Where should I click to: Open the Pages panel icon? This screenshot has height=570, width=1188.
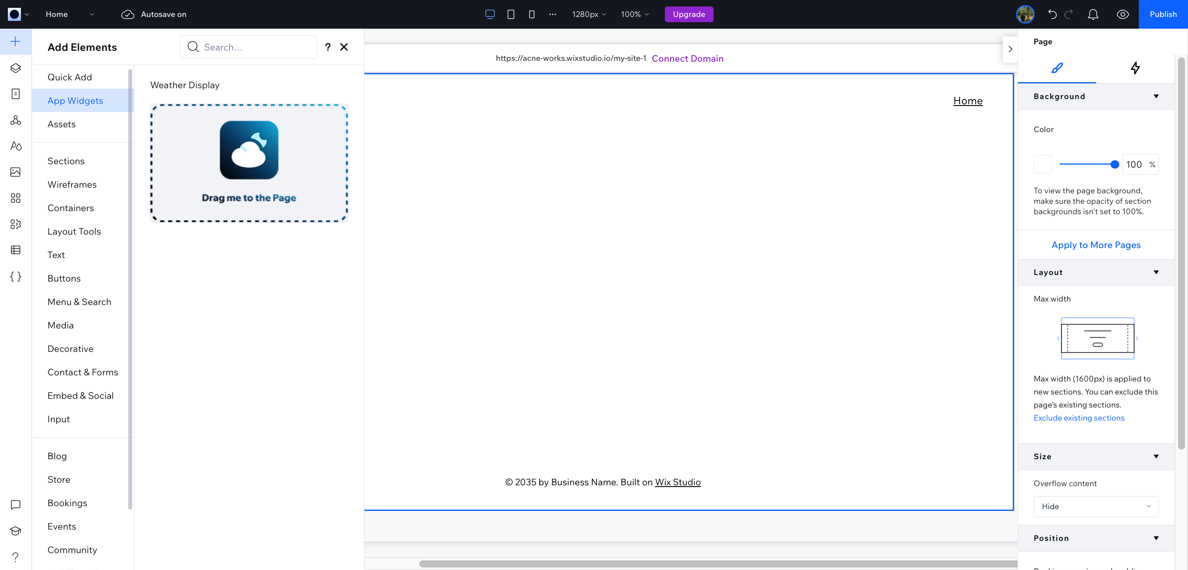coord(15,94)
